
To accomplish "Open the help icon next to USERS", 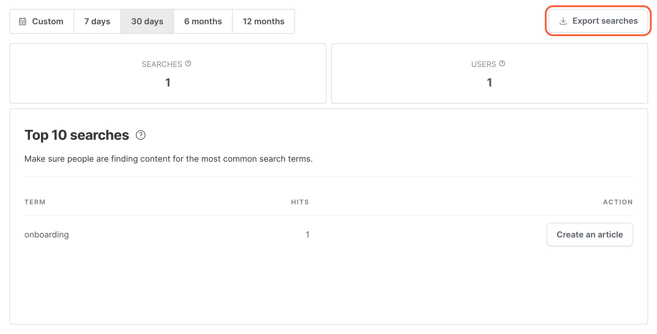I will pyautogui.click(x=502, y=63).
